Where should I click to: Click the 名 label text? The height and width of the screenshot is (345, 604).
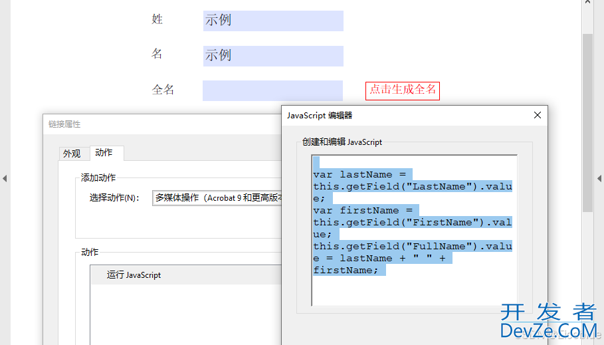tap(157, 54)
